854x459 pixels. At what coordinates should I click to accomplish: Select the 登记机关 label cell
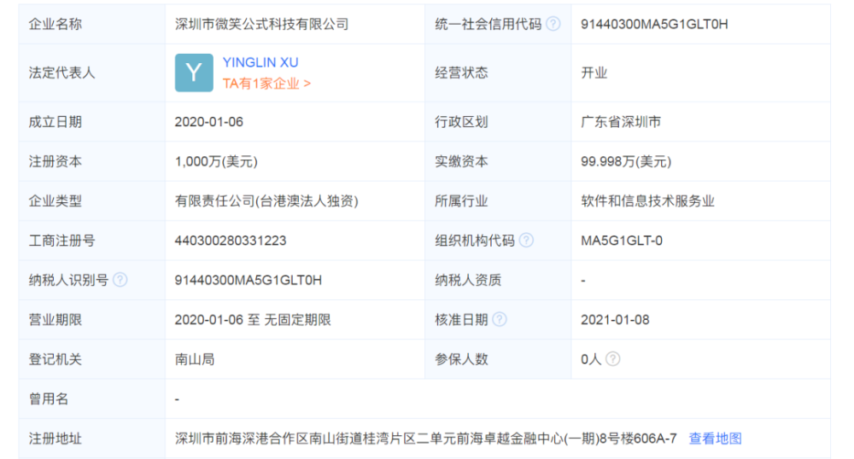click(x=92, y=359)
